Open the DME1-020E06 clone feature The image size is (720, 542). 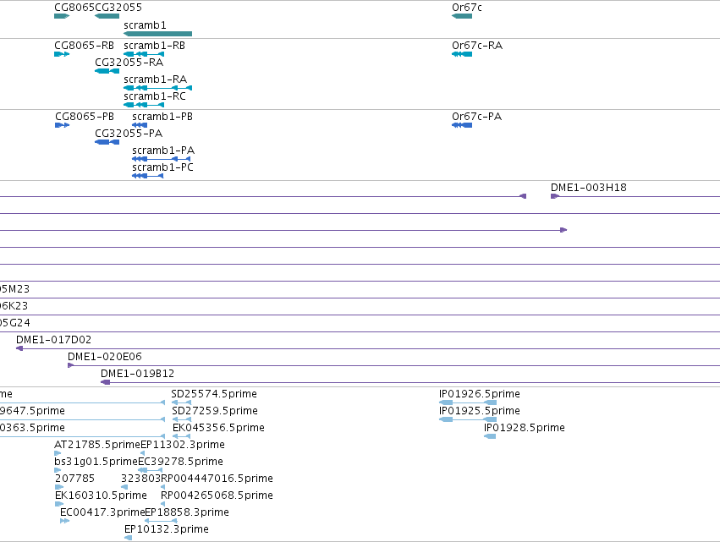point(394,365)
